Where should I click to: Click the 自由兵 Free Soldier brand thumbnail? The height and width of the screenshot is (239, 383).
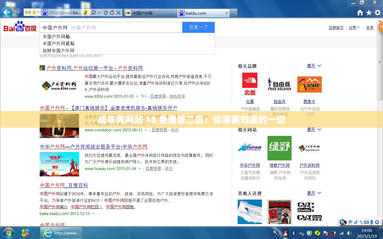(279, 84)
